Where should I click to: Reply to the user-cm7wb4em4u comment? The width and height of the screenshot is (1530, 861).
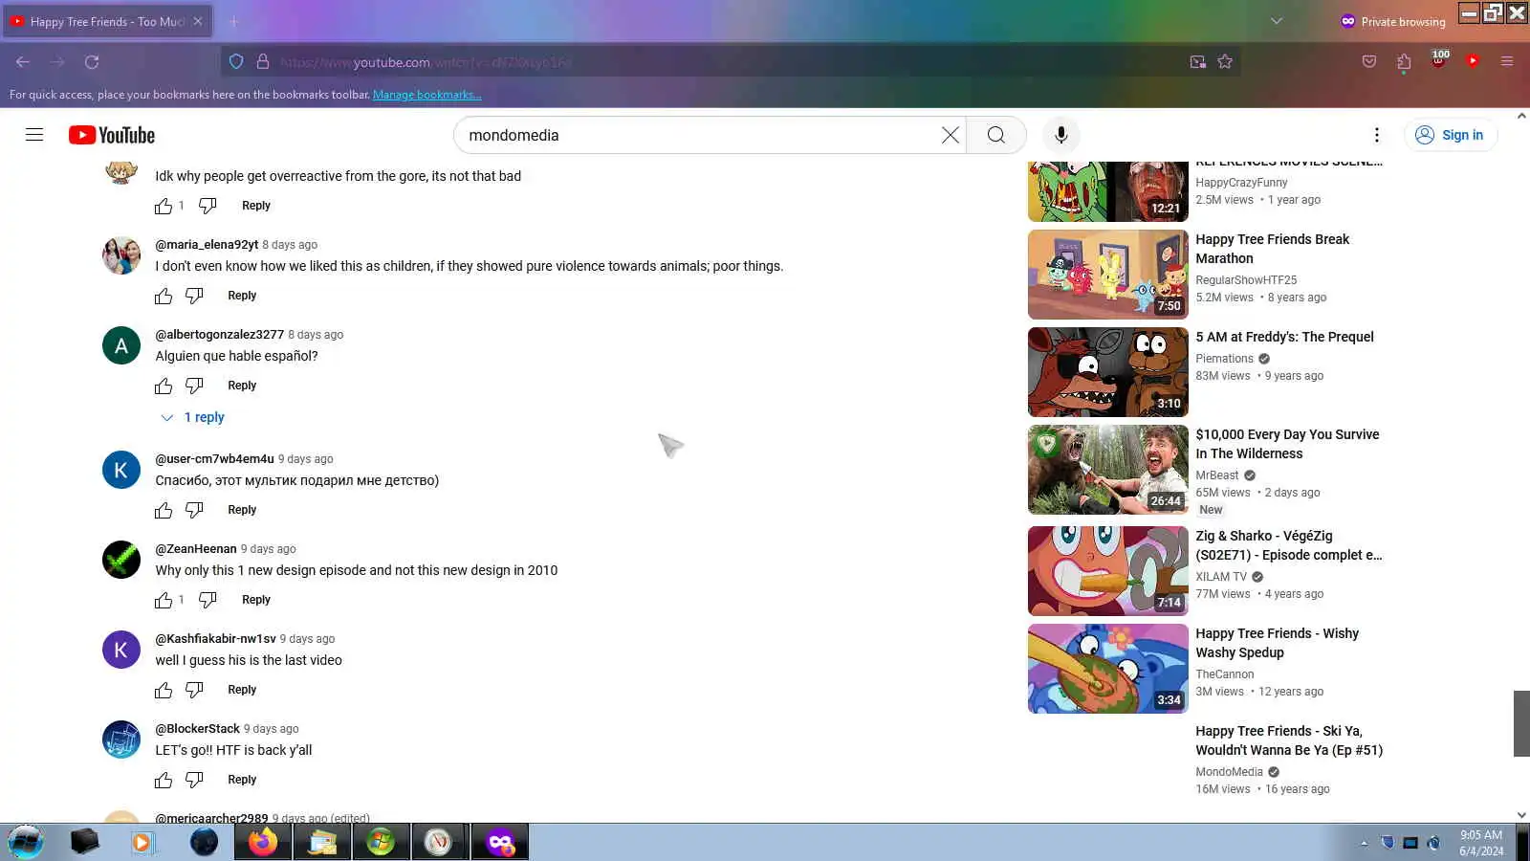pyautogui.click(x=242, y=510)
